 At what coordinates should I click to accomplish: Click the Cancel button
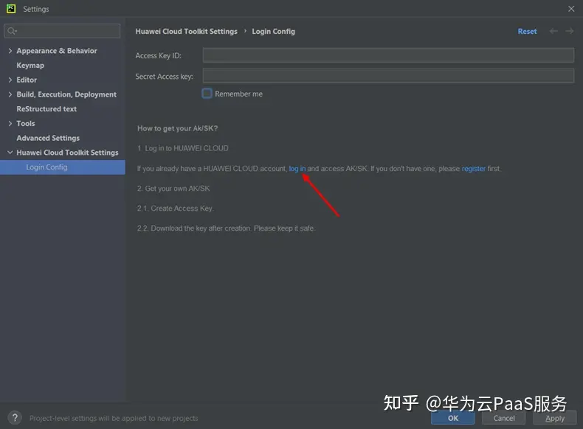click(x=504, y=418)
